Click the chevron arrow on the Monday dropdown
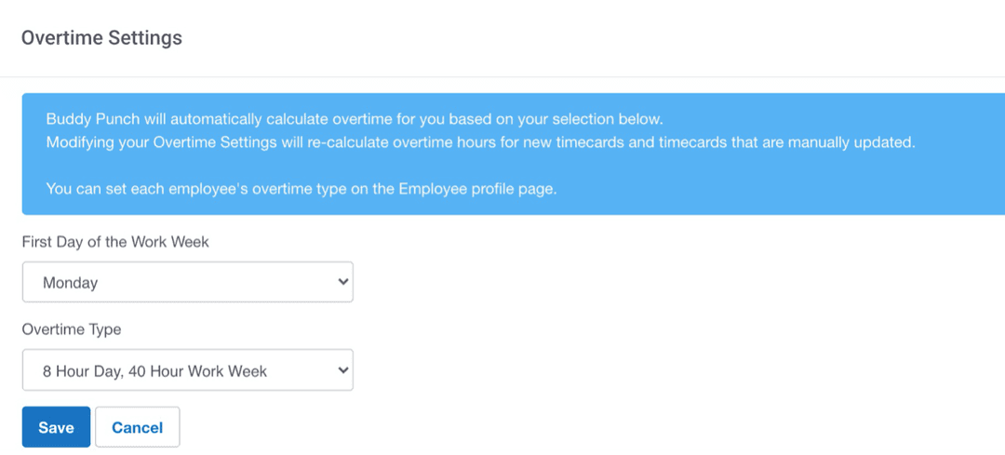1005x455 pixels. 342,282
